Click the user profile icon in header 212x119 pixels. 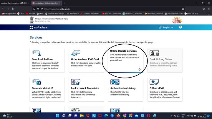tap(180, 27)
